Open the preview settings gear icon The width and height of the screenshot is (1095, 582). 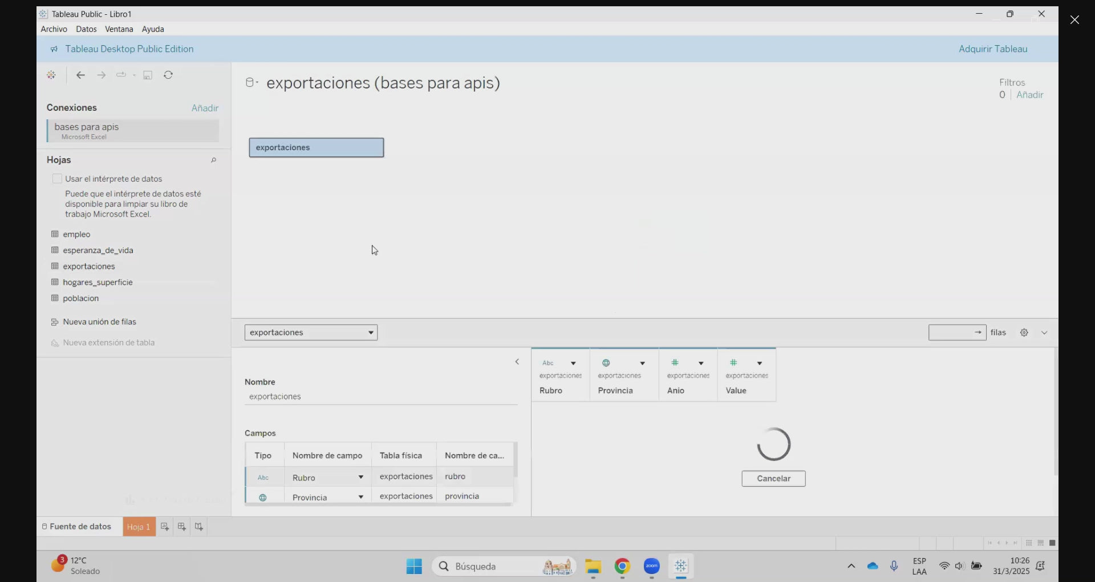click(x=1024, y=333)
